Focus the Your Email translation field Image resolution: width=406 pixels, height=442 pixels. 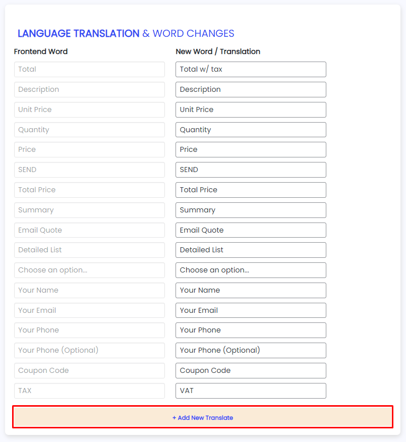coord(251,310)
